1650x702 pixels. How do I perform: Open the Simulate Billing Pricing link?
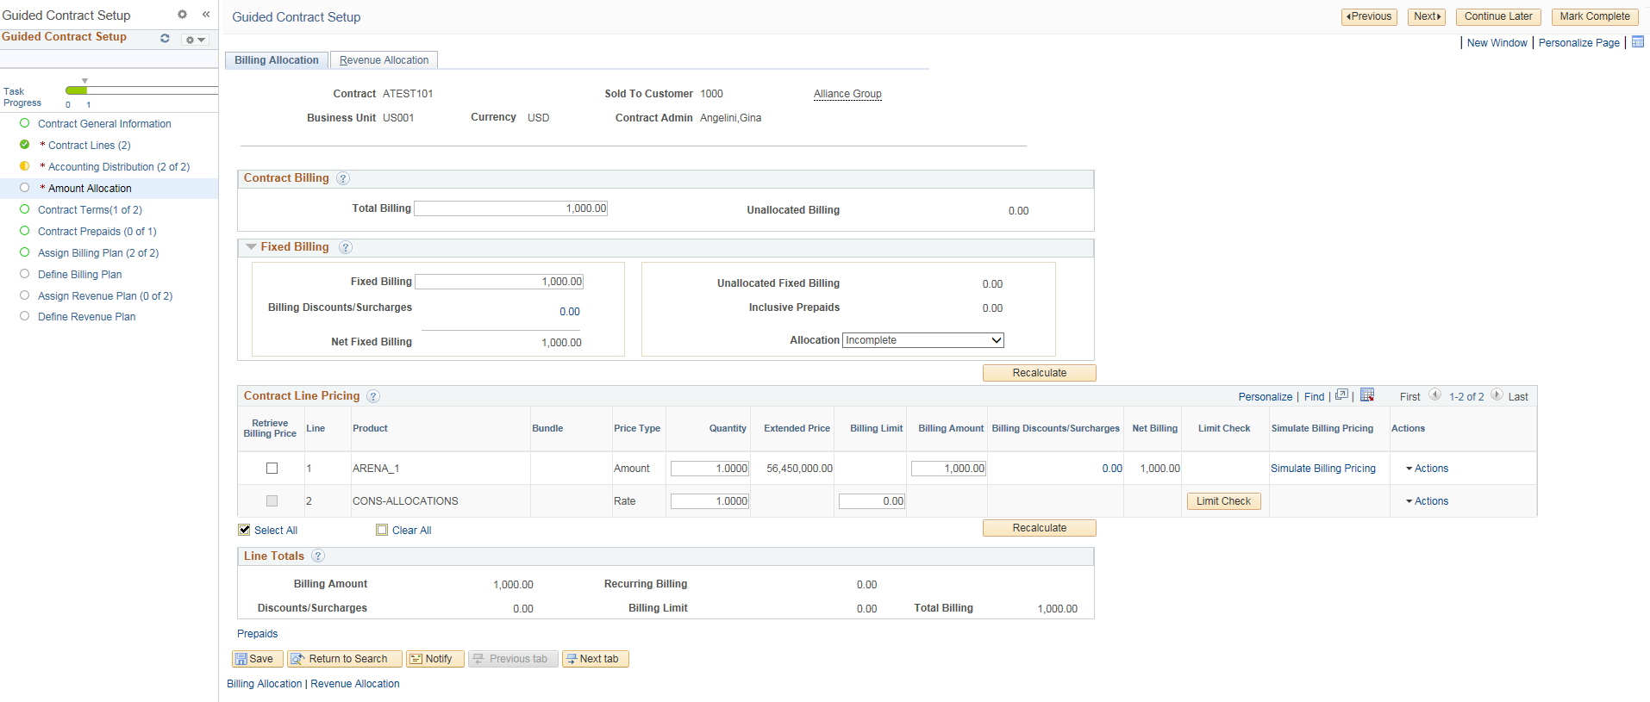(1322, 469)
